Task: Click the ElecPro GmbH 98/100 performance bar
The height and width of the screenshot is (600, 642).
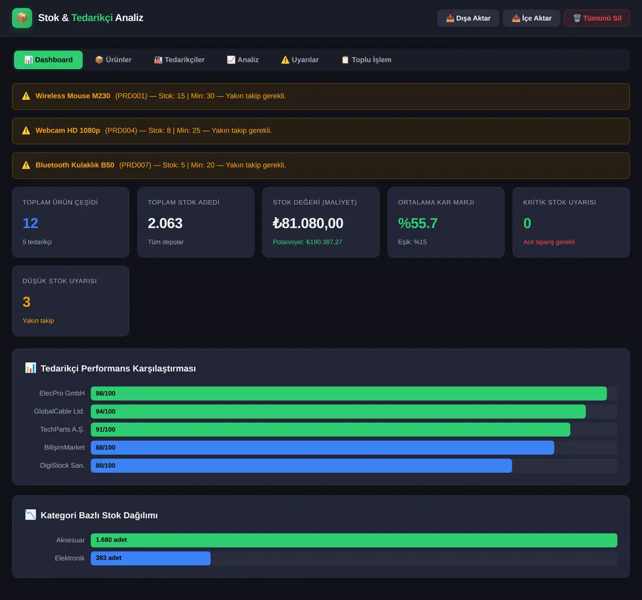Action: tap(349, 394)
